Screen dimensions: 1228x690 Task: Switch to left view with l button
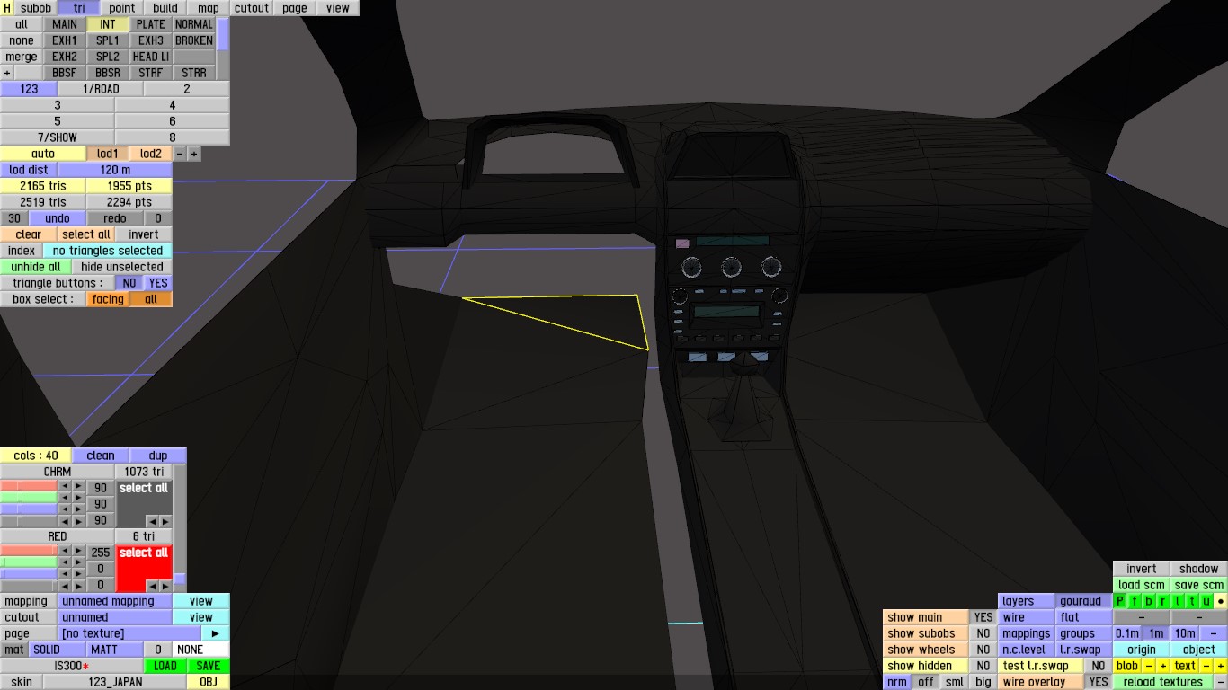coord(1178,601)
